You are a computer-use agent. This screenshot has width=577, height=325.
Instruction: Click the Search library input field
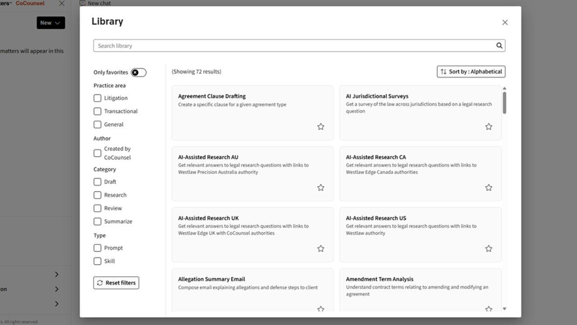coord(293,45)
